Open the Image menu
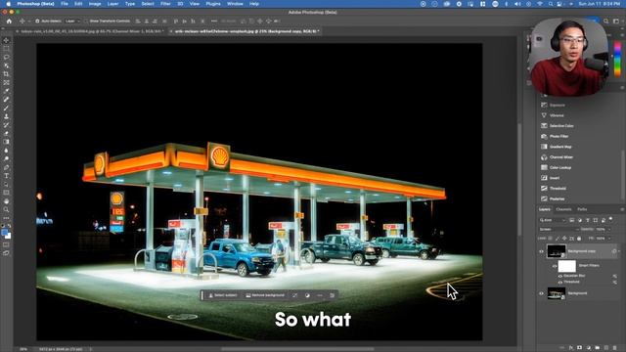This screenshot has height=352, width=626. 95,4
